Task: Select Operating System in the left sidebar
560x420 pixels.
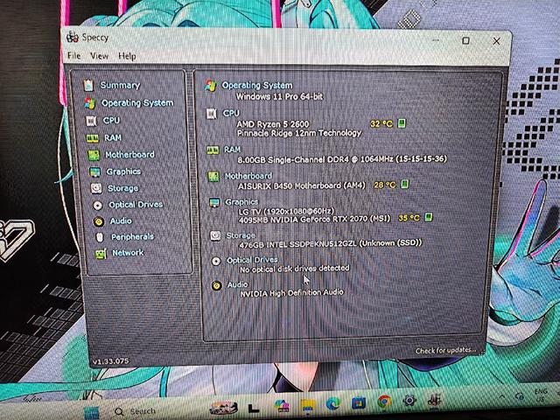Action: pyautogui.click(x=137, y=103)
